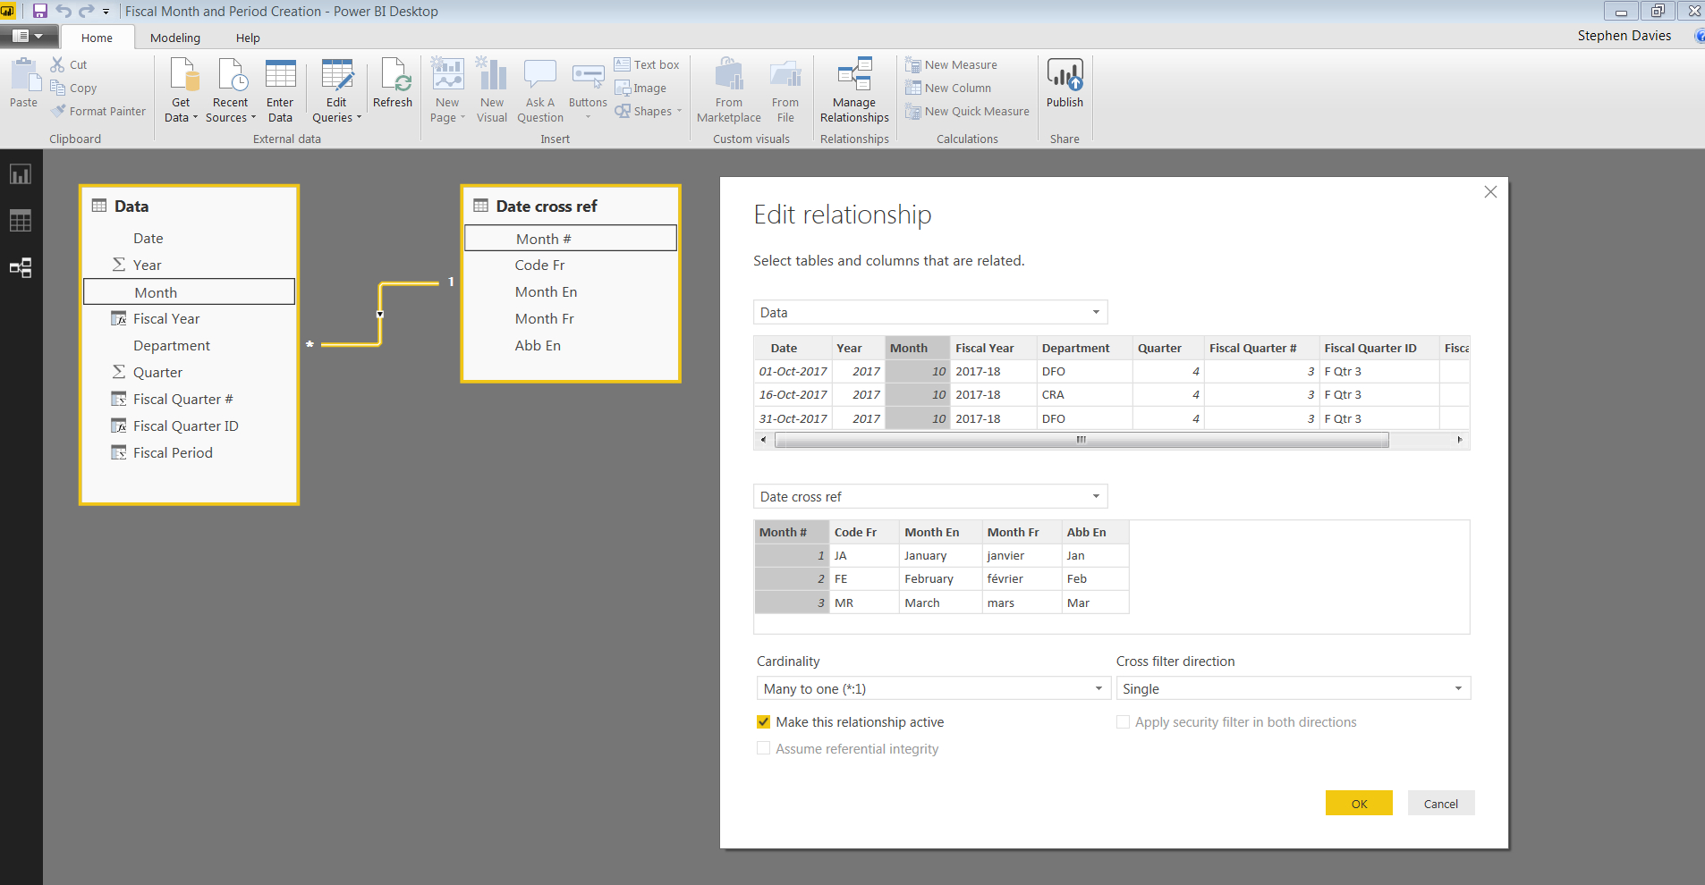This screenshot has width=1705, height=885.
Task: Click left arrow of preview scrollbar
Action: [763, 440]
